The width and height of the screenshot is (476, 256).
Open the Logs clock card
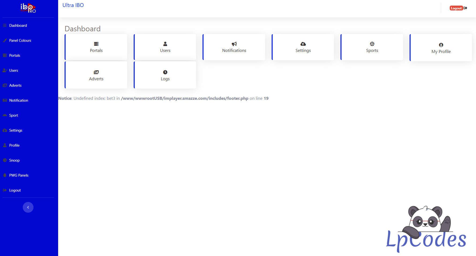coord(165,75)
